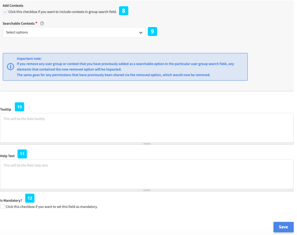The height and width of the screenshot is (235, 297).
Task: Focus the Tooltip text area
Action: tap(147, 127)
